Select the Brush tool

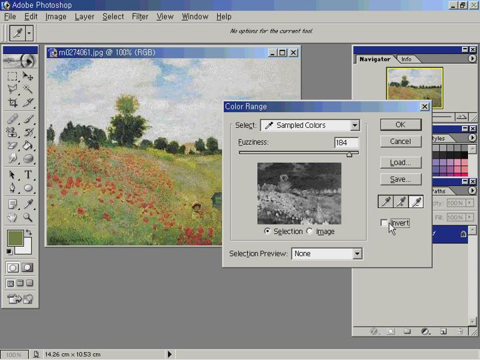pos(28,119)
